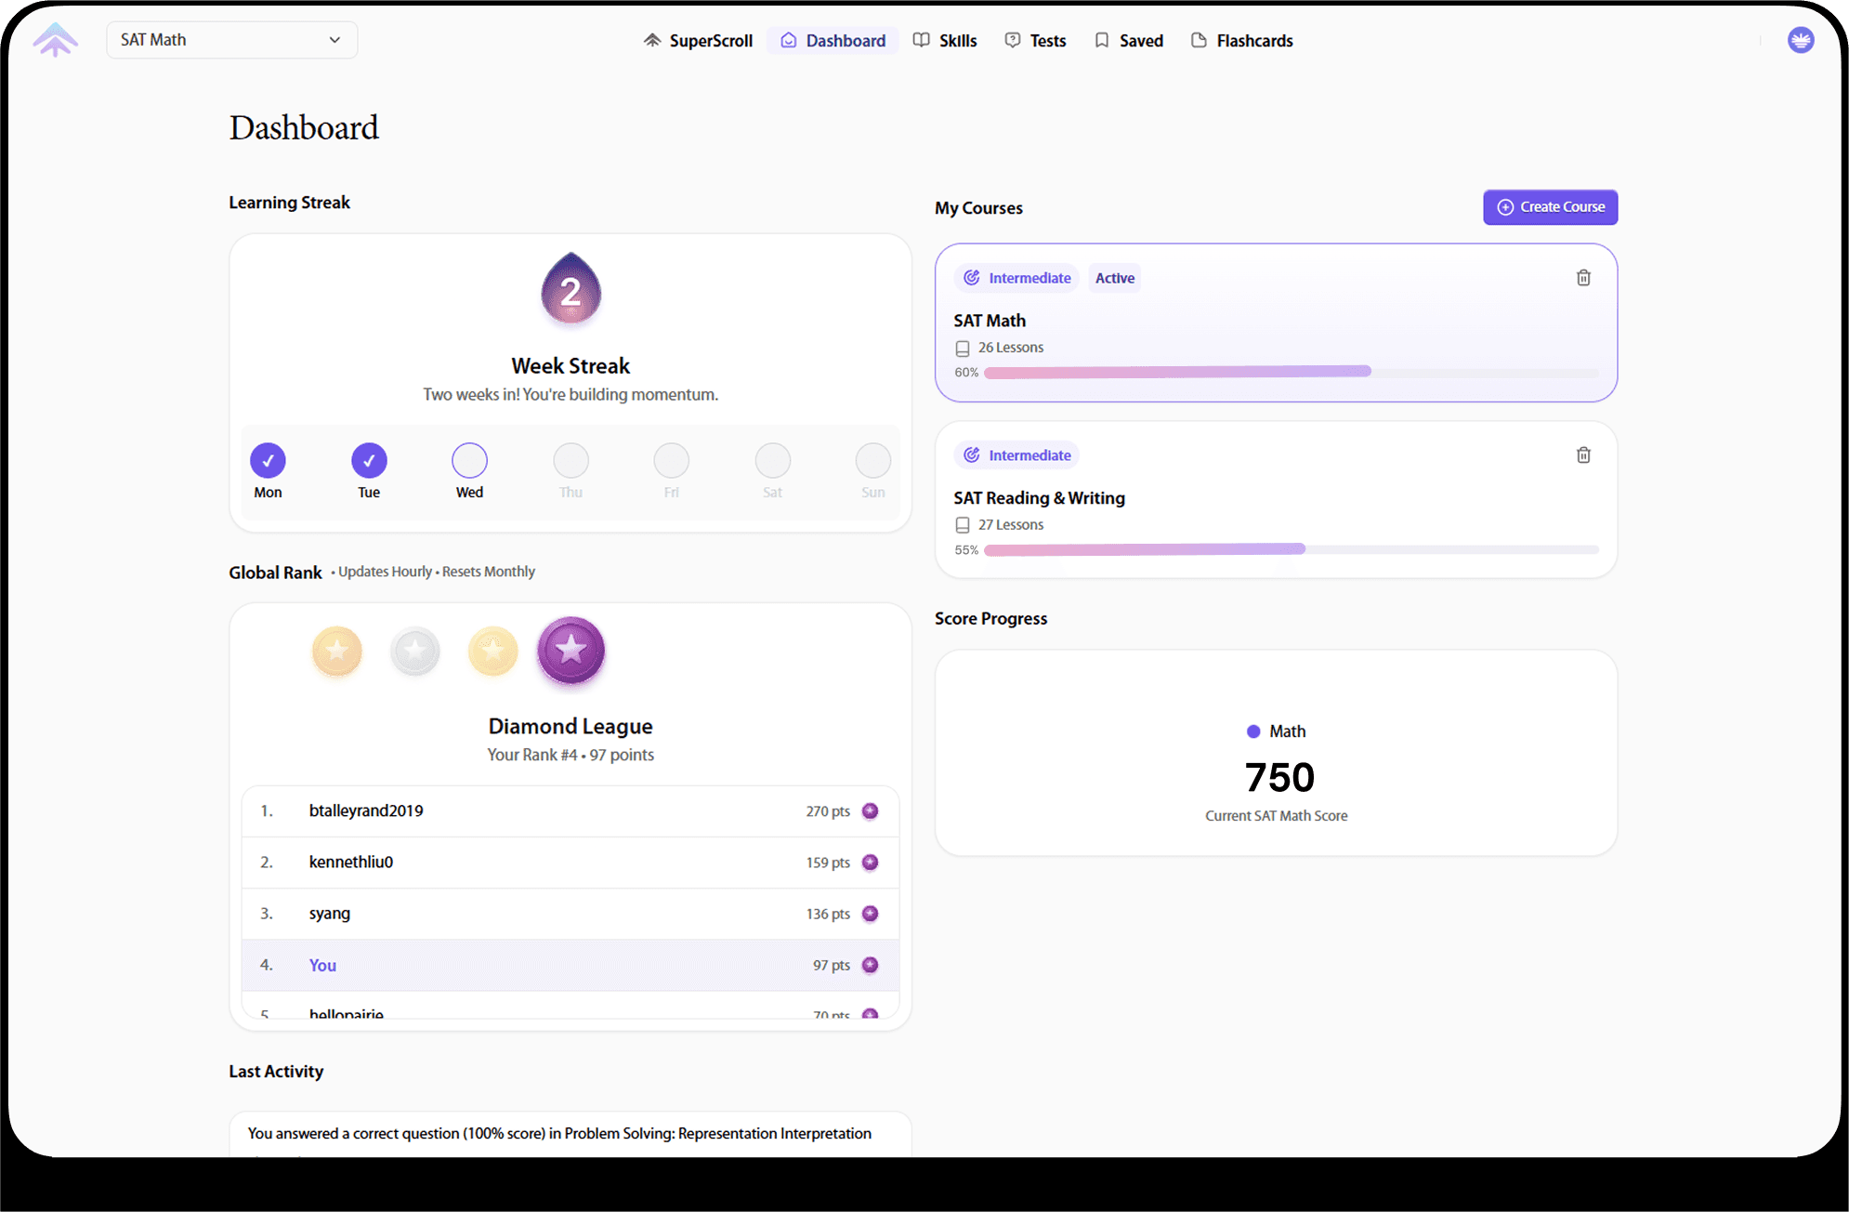Image resolution: width=1849 pixels, height=1212 pixels.
Task: Click the first gold league medal
Action: [x=337, y=652]
